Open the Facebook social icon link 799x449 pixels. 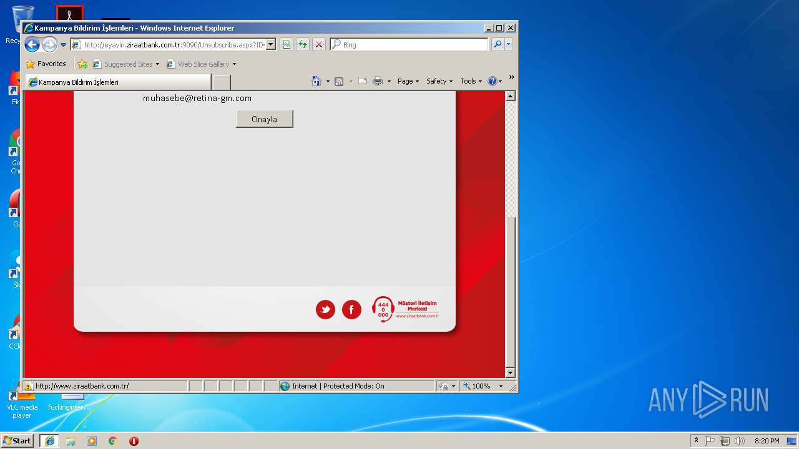pos(351,309)
